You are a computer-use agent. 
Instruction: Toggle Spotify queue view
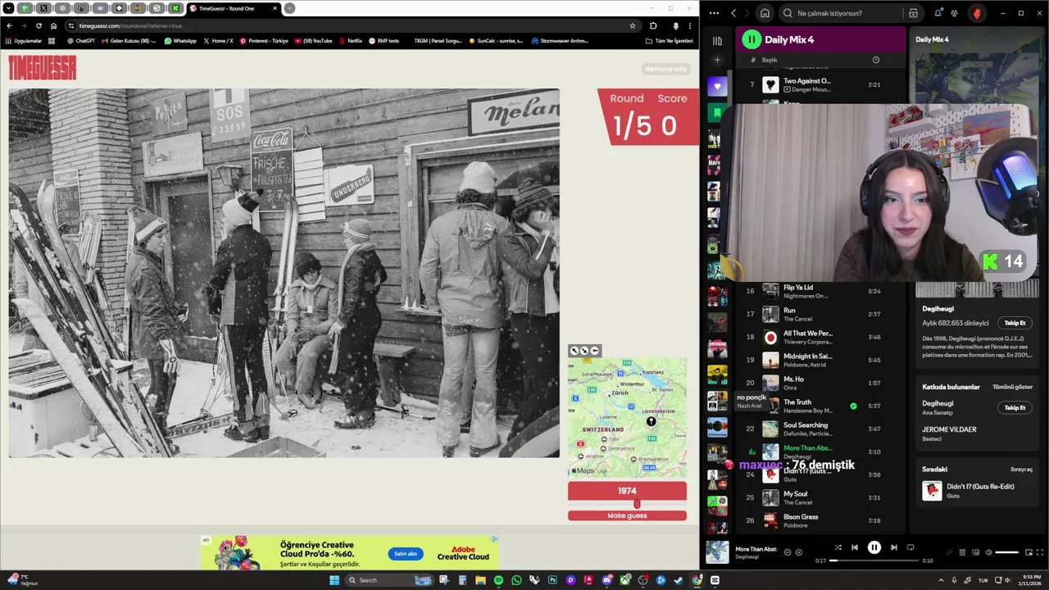[962, 552]
